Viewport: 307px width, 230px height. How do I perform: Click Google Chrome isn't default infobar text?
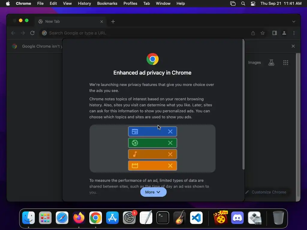tap(42, 46)
